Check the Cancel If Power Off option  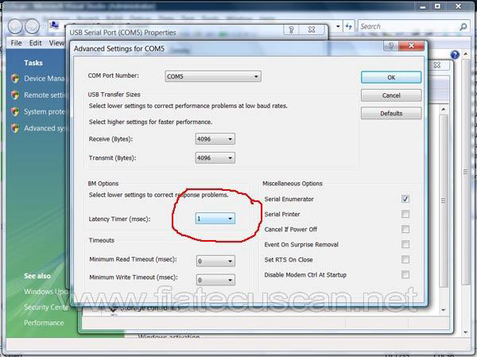pyautogui.click(x=405, y=229)
